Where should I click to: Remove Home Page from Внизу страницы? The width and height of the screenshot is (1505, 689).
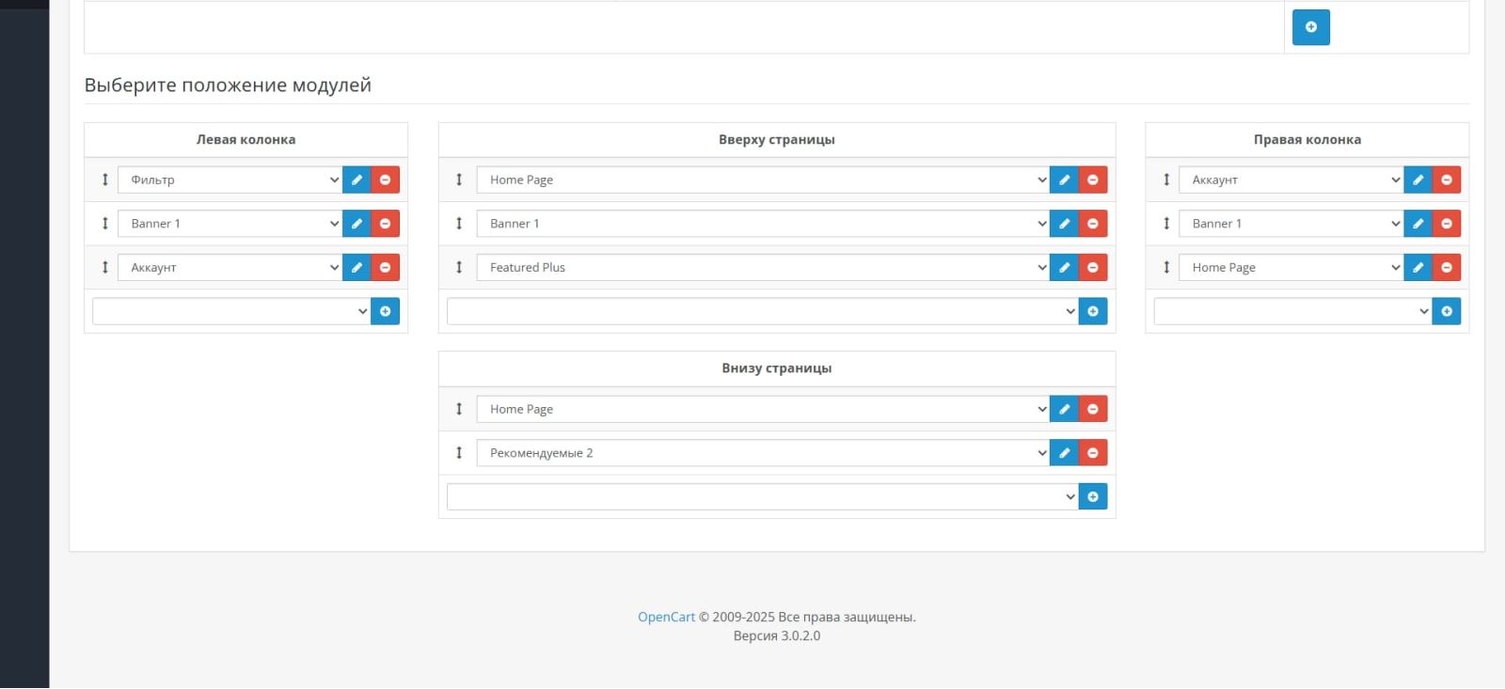1093,409
